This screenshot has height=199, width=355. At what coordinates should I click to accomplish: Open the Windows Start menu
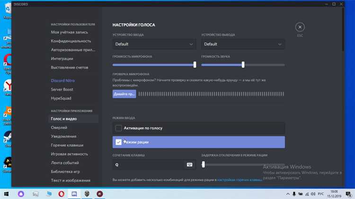6,194
